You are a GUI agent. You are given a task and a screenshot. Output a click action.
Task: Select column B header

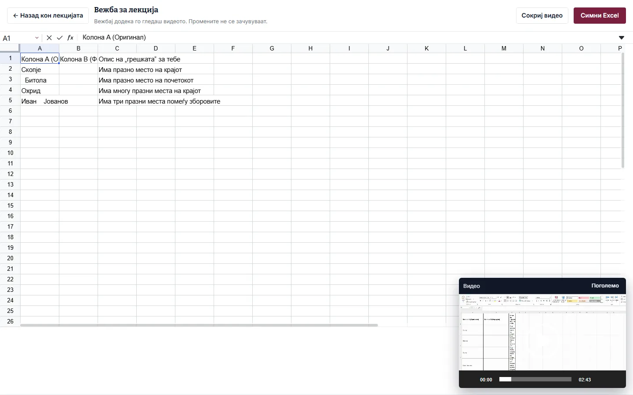click(78, 48)
